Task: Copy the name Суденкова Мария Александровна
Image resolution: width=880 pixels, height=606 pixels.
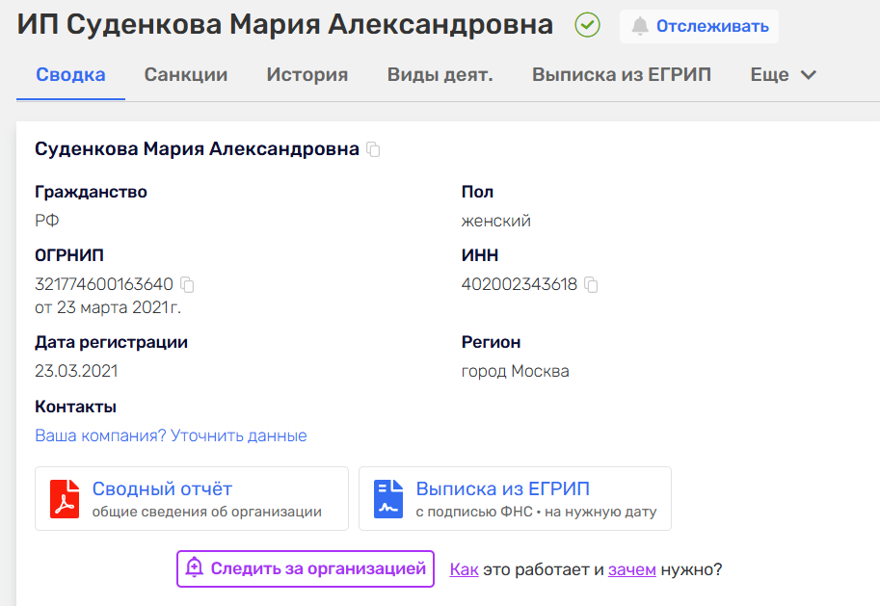Action: tap(374, 149)
